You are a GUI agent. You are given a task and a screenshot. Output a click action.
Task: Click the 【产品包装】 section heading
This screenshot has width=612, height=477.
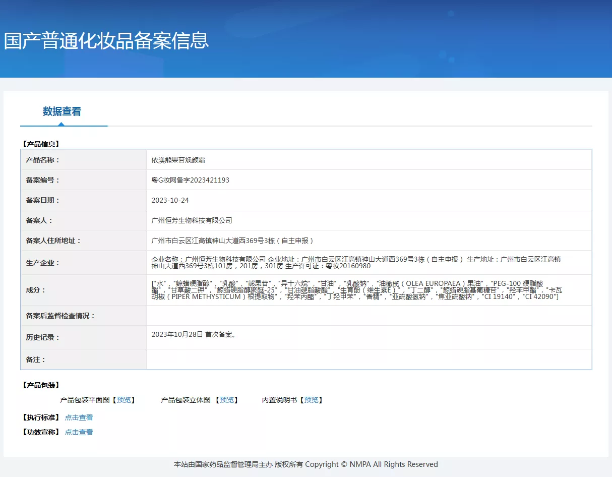tap(41, 385)
